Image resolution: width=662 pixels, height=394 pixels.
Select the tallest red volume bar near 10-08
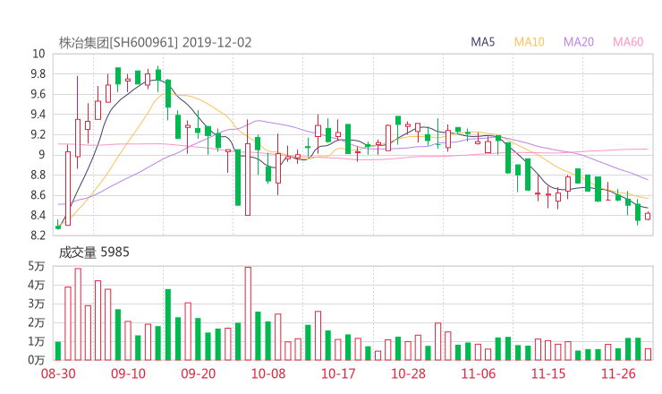(248, 313)
